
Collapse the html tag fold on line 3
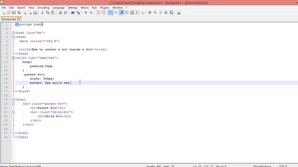[x=14, y=33]
